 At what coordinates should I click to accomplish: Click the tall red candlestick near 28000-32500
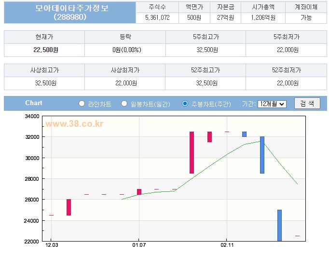click(x=192, y=152)
